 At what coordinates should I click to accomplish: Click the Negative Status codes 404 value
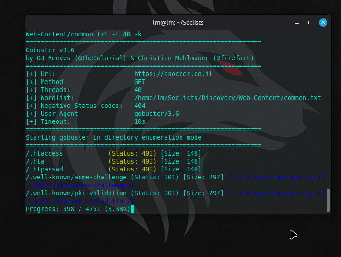(139, 106)
